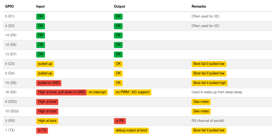The image size is (272, 138).
Task: Open "See notes" in the 9 (SD2) row
Action: coord(201,102)
